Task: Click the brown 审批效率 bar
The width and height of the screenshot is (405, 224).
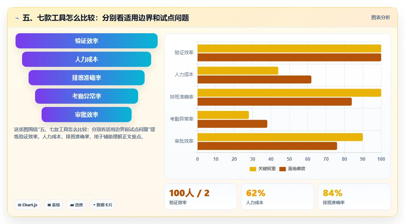Action: click(267, 146)
